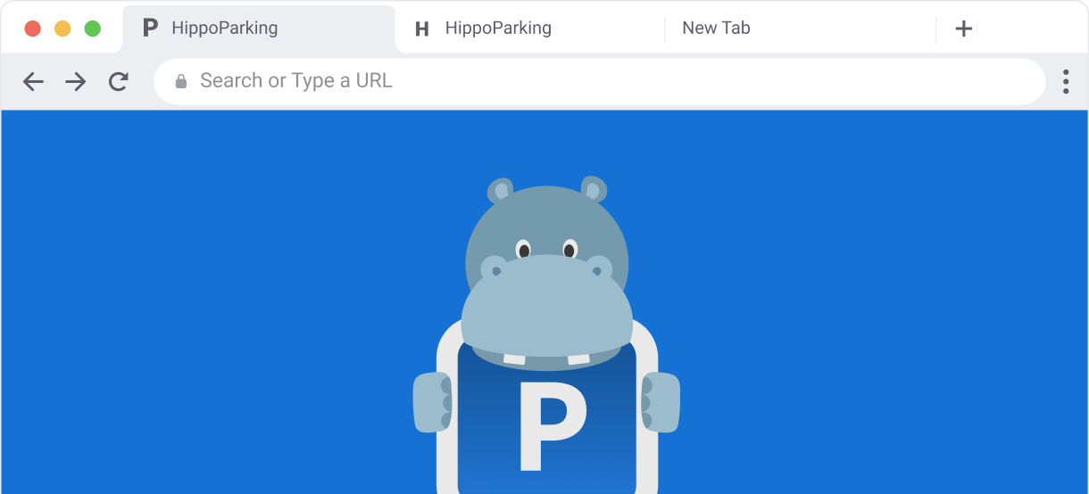Open the three-dot browser menu
Image resolution: width=1089 pixels, height=494 pixels.
pyautogui.click(x=1065, y=82)
